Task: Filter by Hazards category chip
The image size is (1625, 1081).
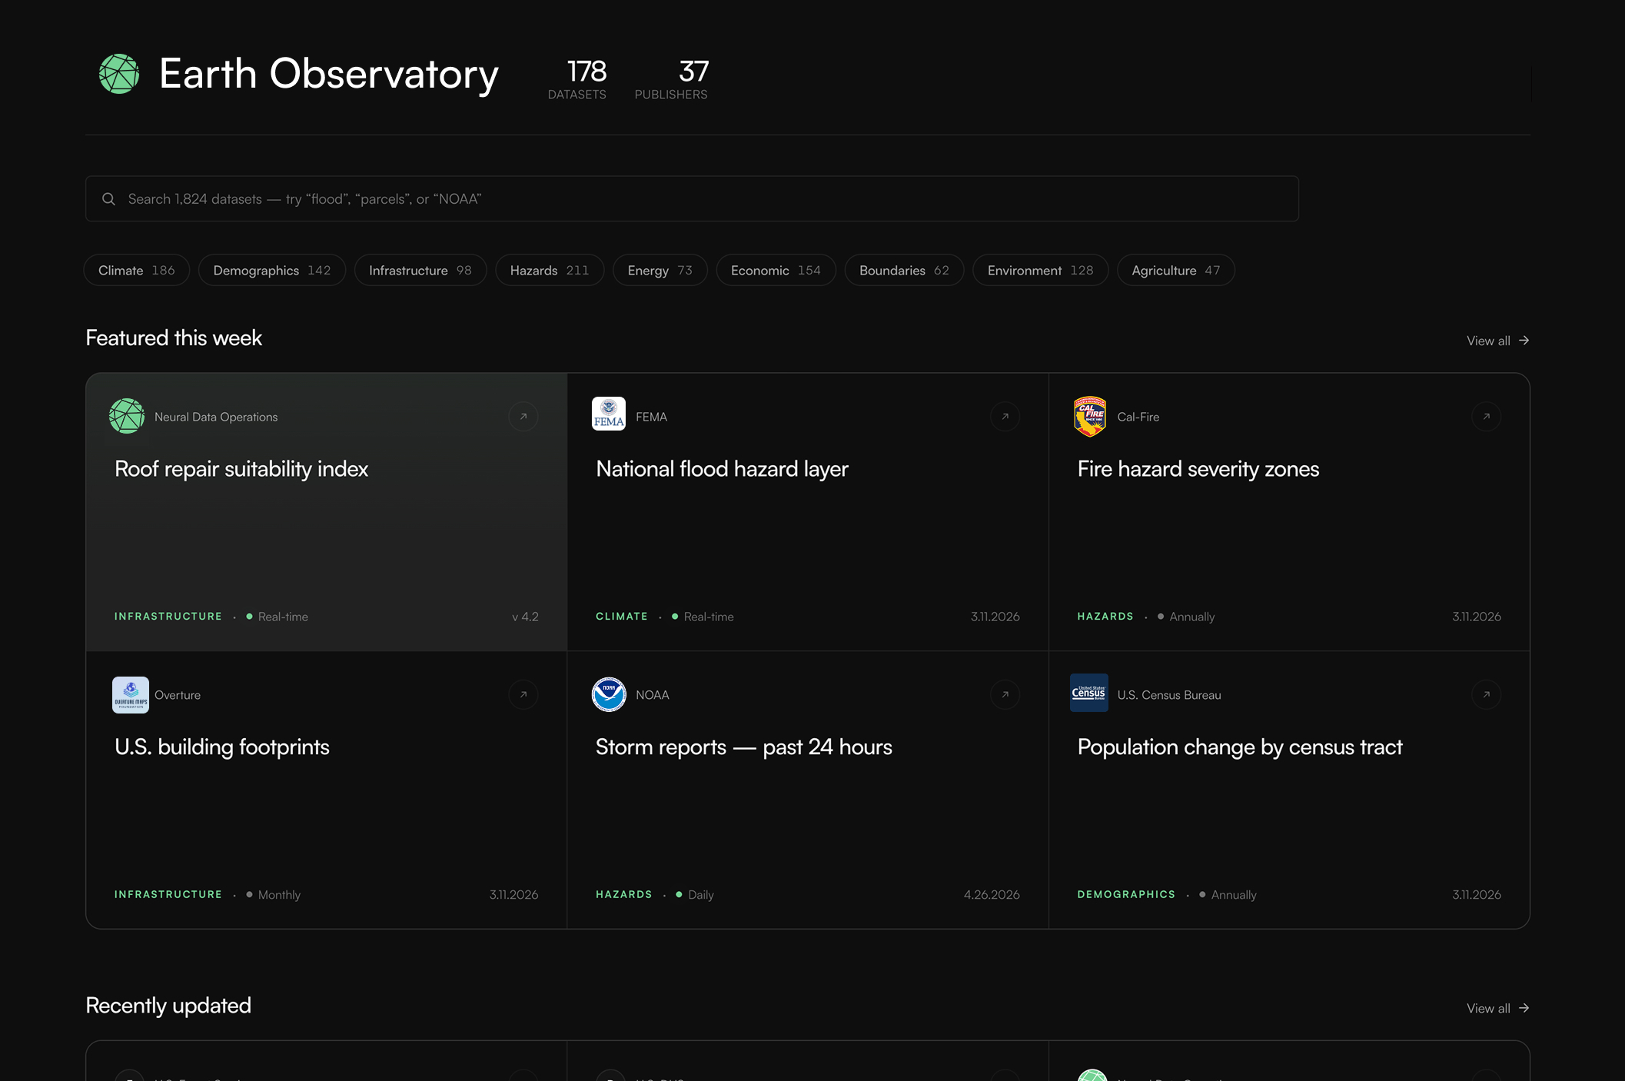Action: [550, 271]
